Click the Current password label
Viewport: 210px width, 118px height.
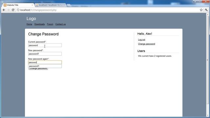click(37, 42)
